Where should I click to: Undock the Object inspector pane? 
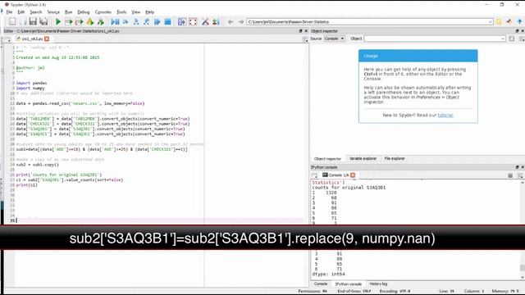pyautogui.click(x=517, y=31)
